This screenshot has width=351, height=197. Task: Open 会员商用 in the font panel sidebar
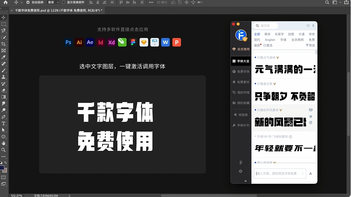click(x=241, y=49)
